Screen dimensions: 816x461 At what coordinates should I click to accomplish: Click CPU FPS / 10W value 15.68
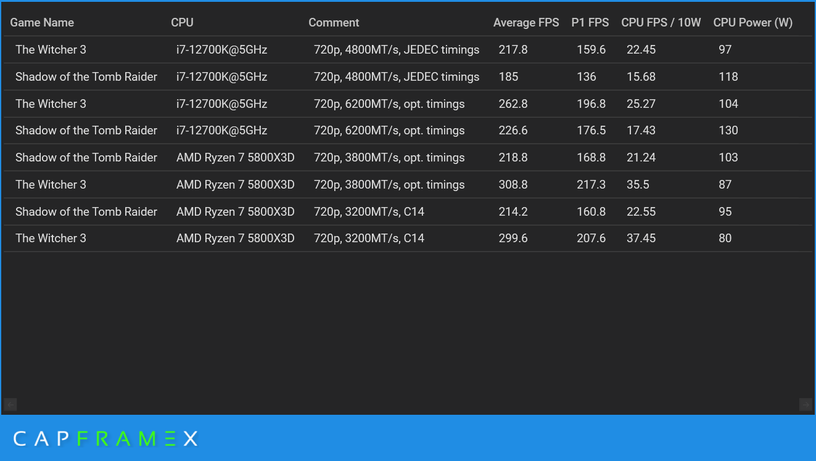(x=641, y=77)
